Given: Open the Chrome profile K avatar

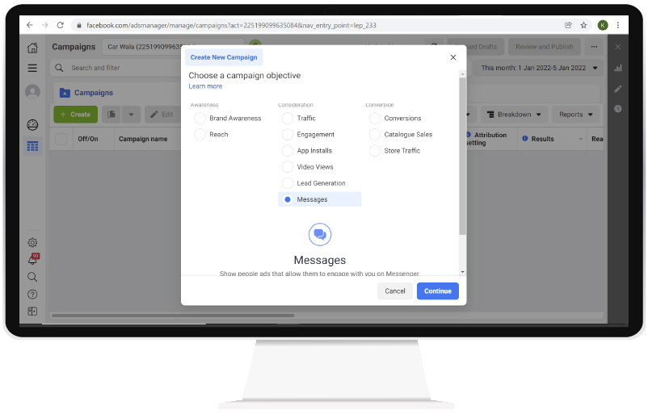Looking at the screenshot, I should 603,25.
